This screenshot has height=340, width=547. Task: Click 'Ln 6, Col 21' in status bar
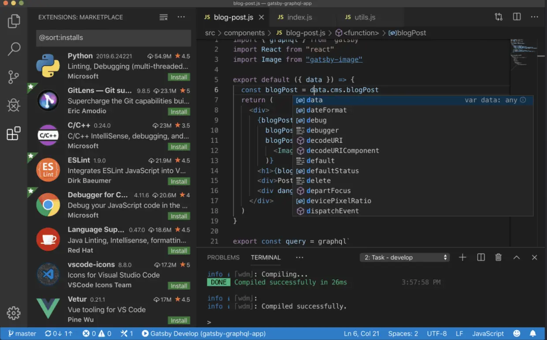tap(361, 333)
